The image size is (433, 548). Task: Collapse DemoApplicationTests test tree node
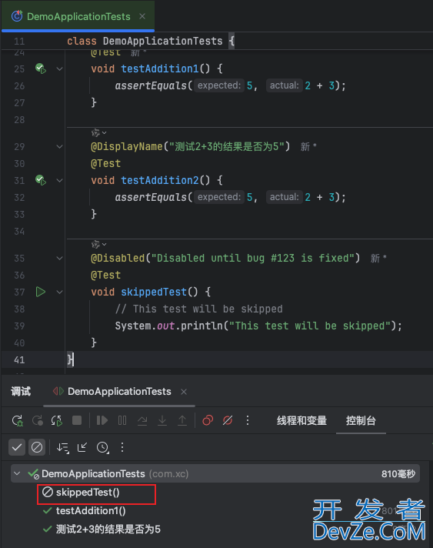[17, 473]
